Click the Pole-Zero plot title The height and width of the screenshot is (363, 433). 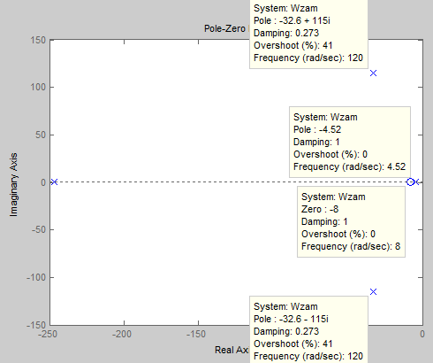click(x=226, y=28)
